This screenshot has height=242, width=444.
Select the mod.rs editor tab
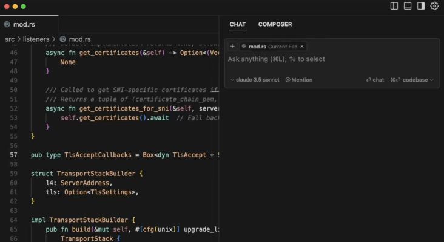point(29,24)
